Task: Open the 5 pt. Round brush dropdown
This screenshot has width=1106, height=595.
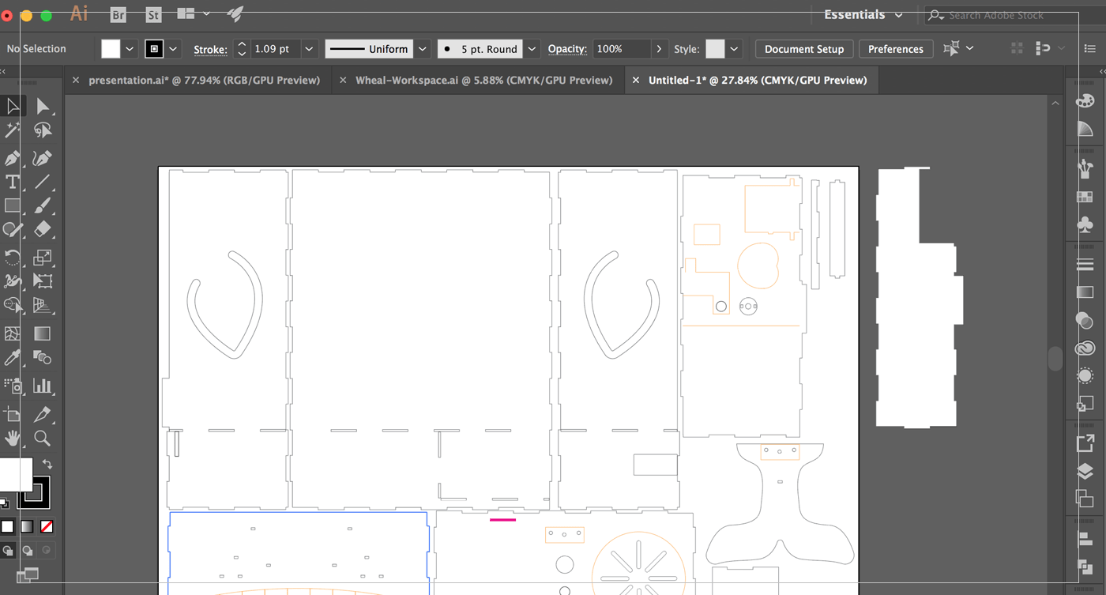Action: pyautogui.click(x=532, y=49)
